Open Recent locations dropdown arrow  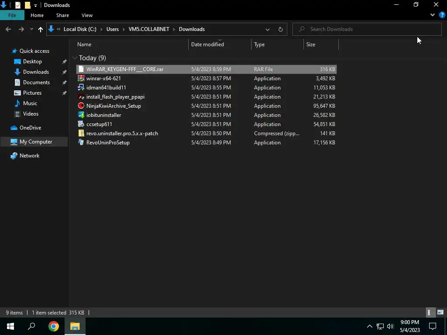31,29
